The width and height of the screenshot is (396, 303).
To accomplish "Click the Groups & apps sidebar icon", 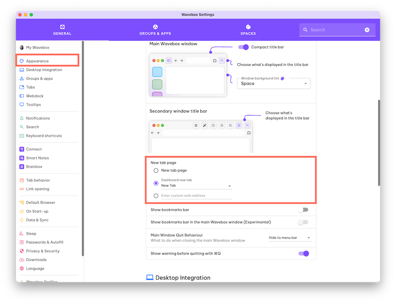I will [x=22, y=78].
